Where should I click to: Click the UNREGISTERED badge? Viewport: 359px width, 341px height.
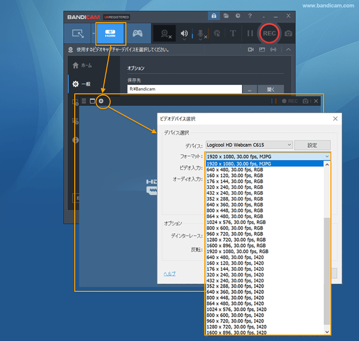[x=117, y=17]
